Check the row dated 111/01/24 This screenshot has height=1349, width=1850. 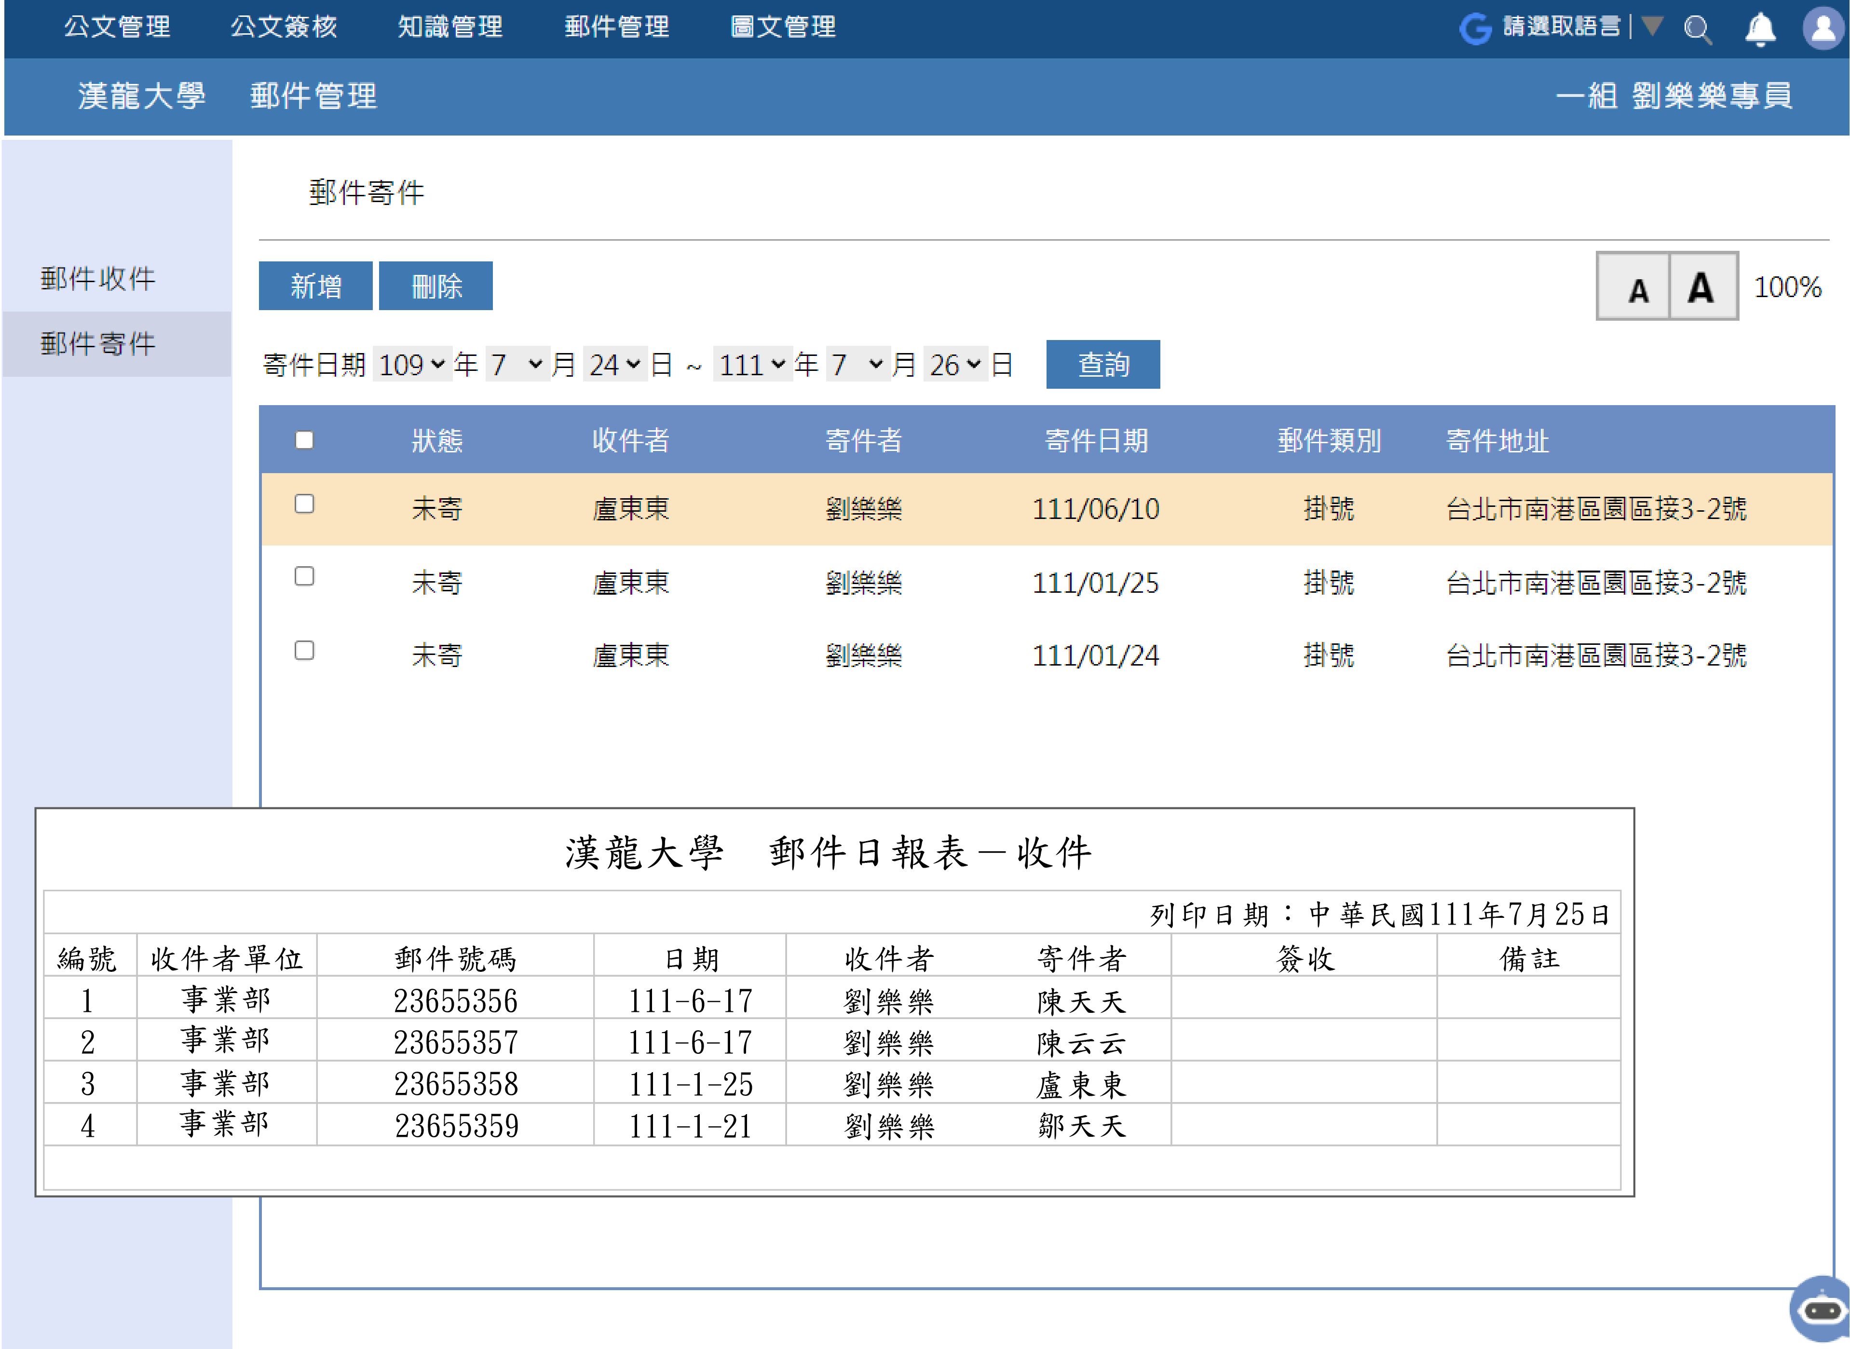(304, 650)
